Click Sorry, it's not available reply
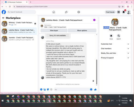 coord(58,36)
